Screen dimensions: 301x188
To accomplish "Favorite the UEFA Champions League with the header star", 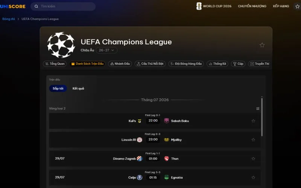I will tap(262, 45).
